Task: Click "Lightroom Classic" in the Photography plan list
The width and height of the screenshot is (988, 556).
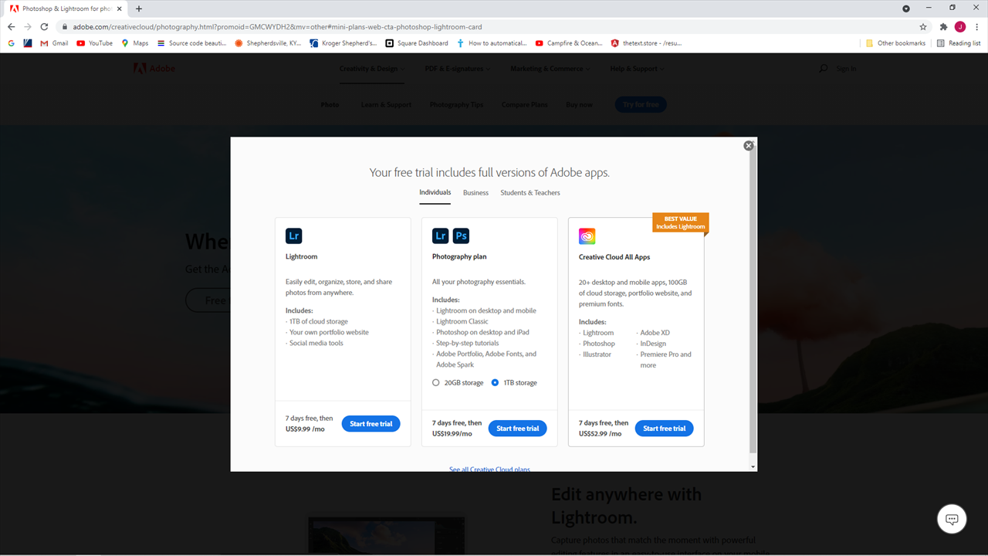Action: coord(462,321)
